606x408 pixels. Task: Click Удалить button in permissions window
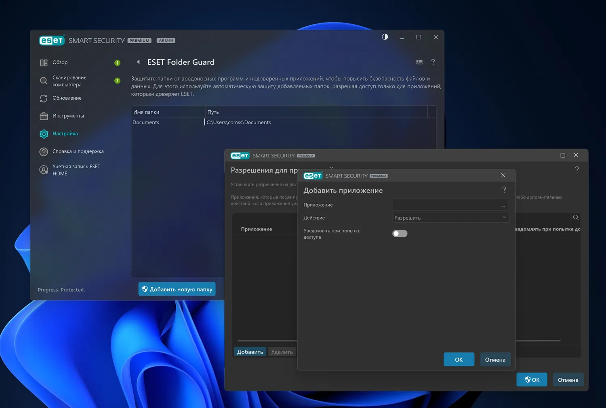[282, 352]
